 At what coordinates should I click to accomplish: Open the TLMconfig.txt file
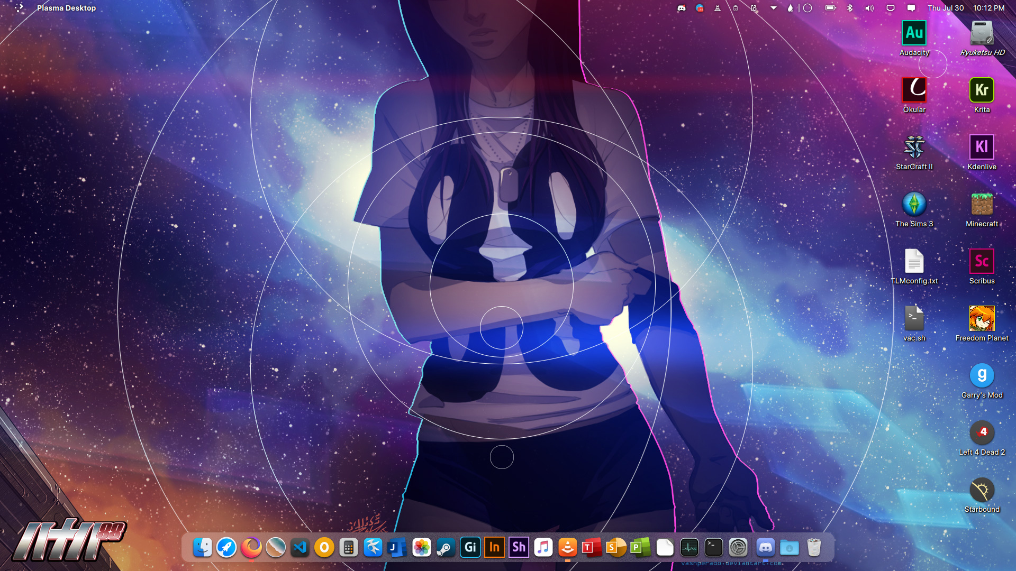[x=914, y=261]
